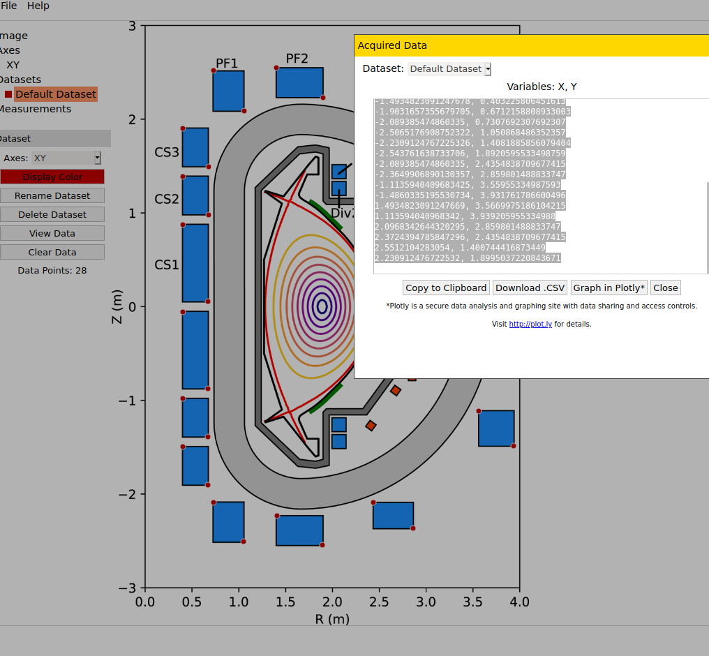Click data row starting -1.9031657355679705
Screen dimensions: 709x656
pyautogui.click(x=472, y=112)
